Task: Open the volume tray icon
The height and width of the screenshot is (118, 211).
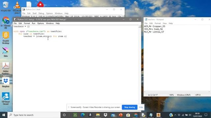Action: 190,115
